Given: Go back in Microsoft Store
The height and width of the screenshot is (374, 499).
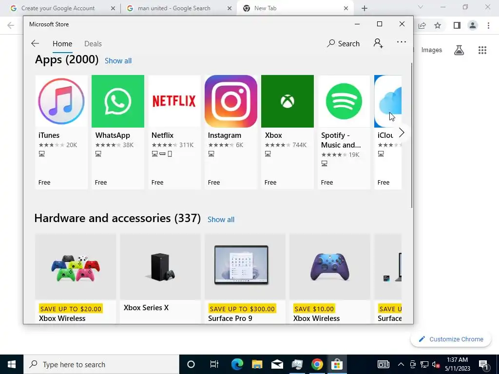Looking at the screenshot, I should click(35, 43).
